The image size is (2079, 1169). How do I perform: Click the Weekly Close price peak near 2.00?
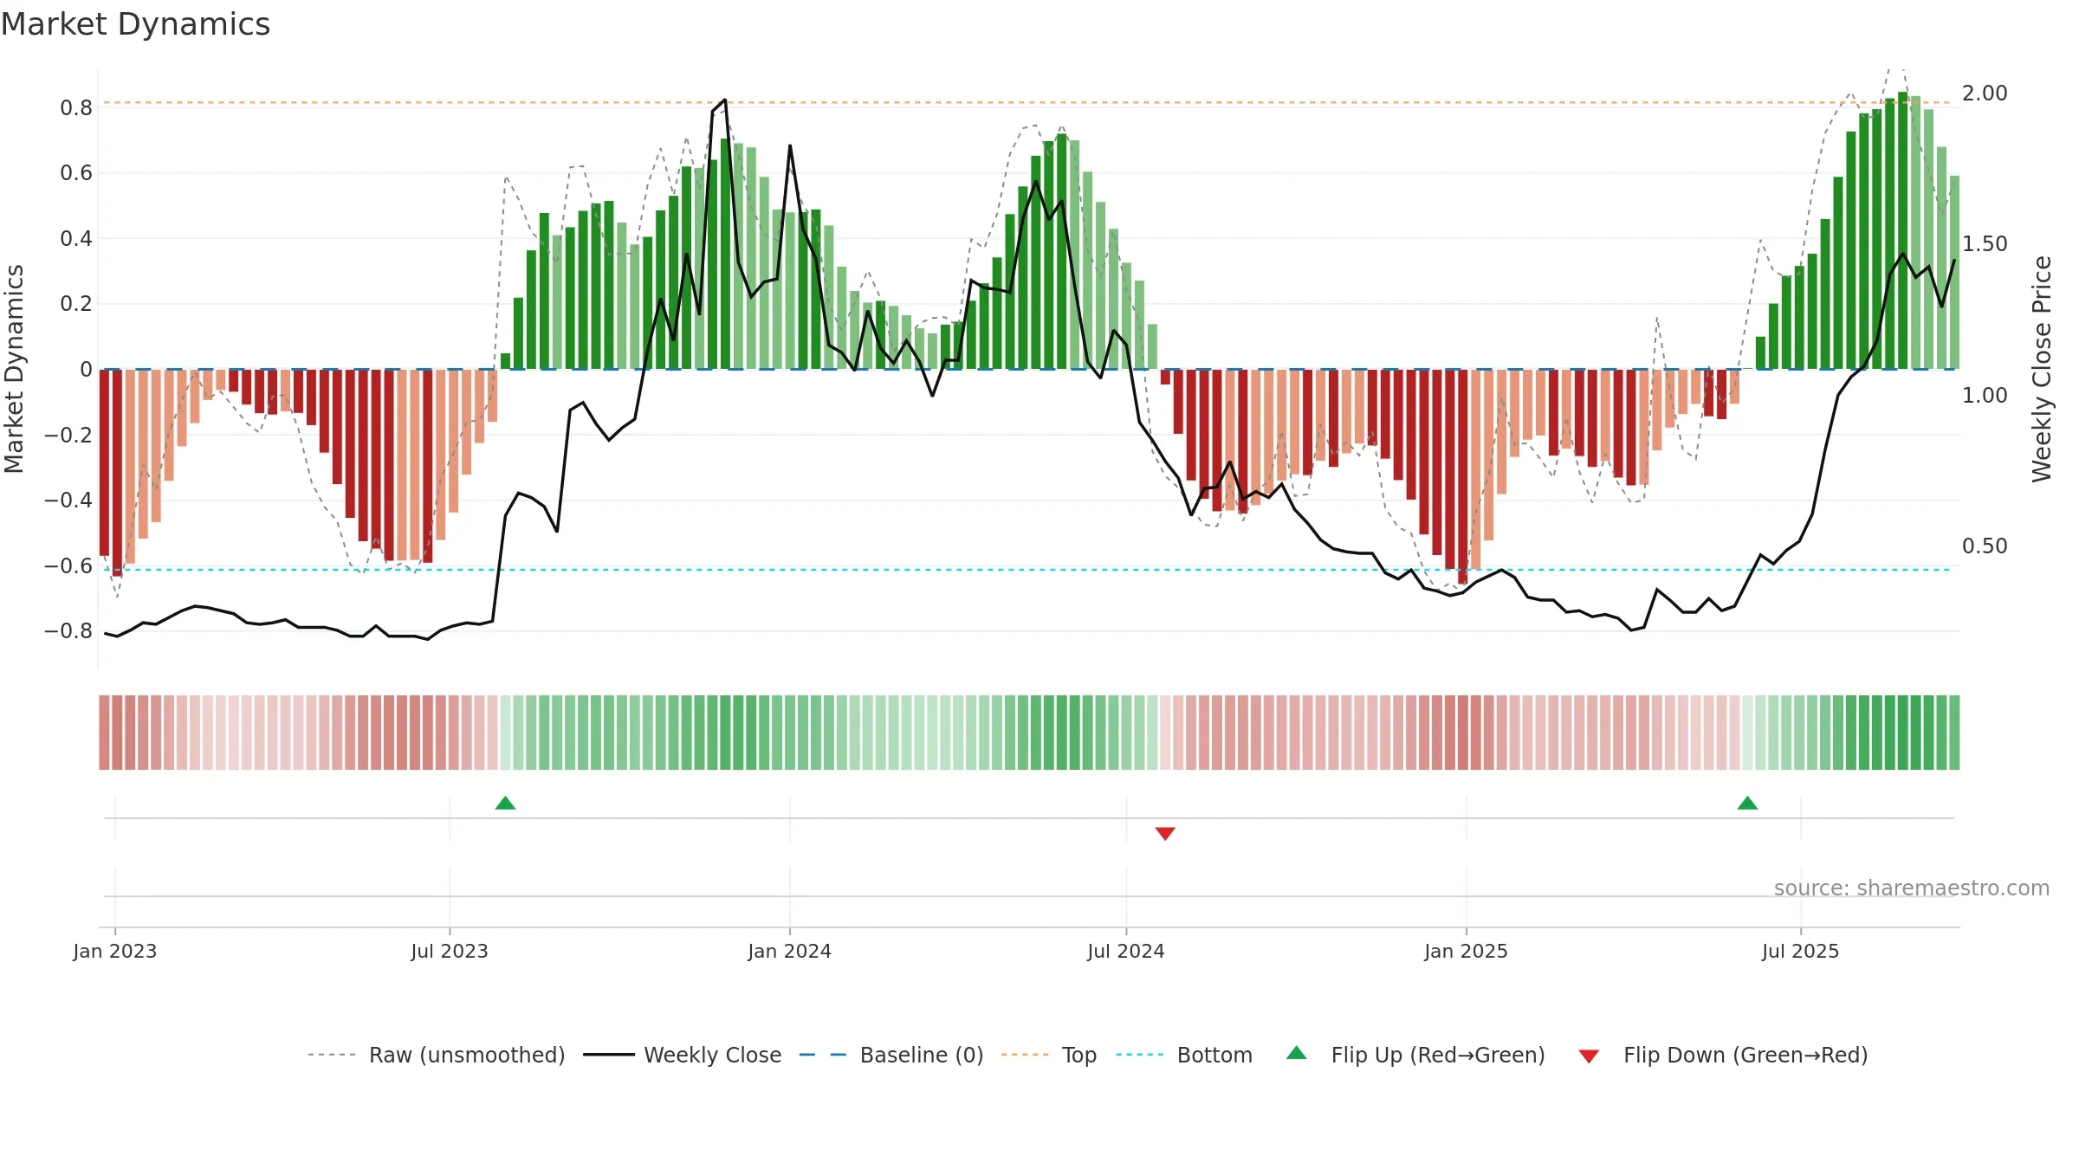point(724,100)
